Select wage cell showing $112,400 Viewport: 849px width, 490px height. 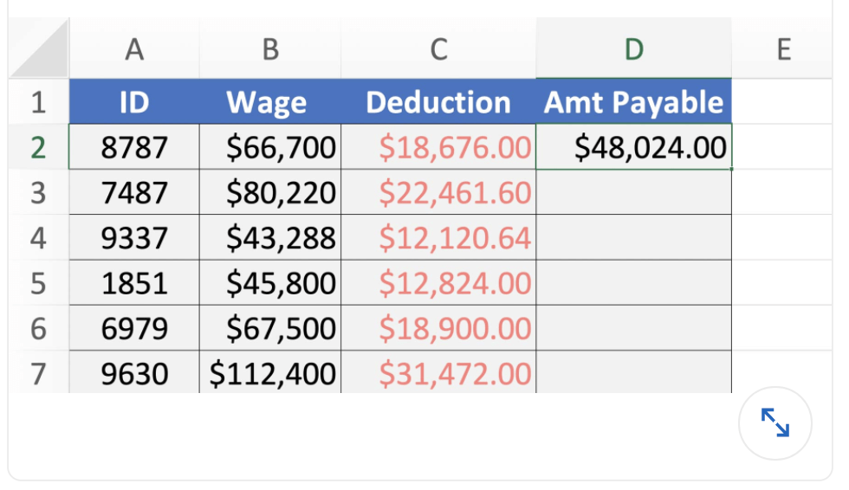270,374
